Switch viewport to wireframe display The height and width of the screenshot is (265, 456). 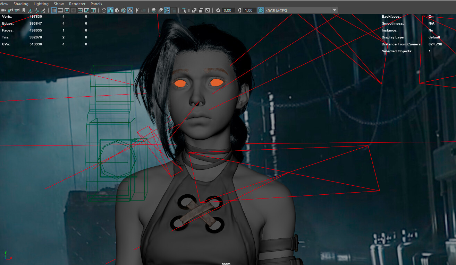pos(104,10)
